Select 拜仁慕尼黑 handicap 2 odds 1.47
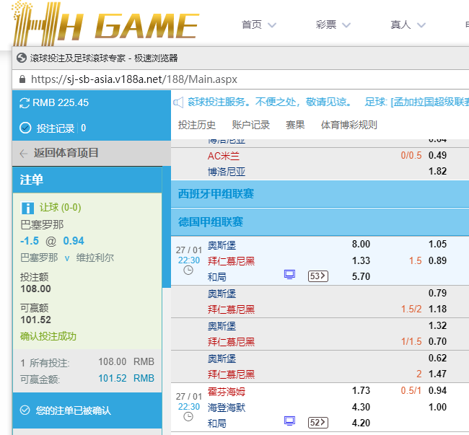The image size is (469, 435). (437, 374)
